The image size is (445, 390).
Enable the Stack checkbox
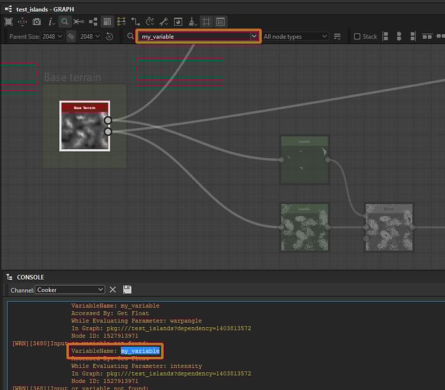click(x=357, y=37)
